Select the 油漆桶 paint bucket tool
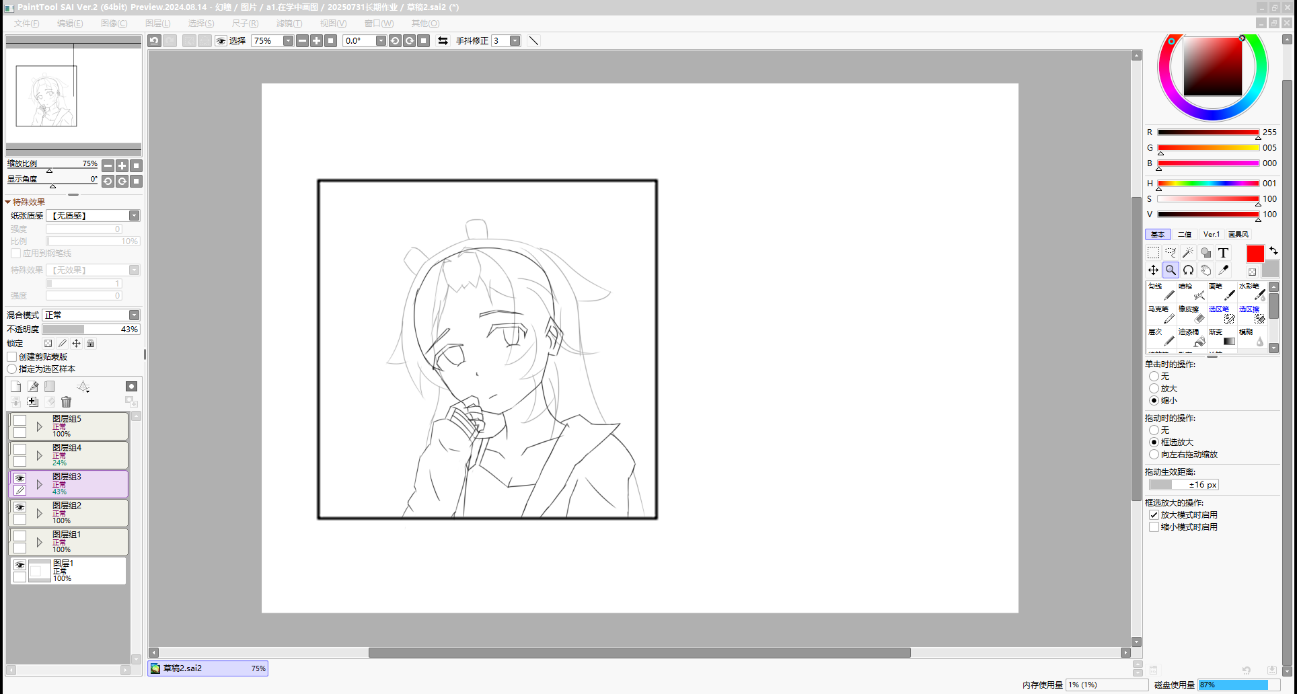 click(x=1191, y=337)
